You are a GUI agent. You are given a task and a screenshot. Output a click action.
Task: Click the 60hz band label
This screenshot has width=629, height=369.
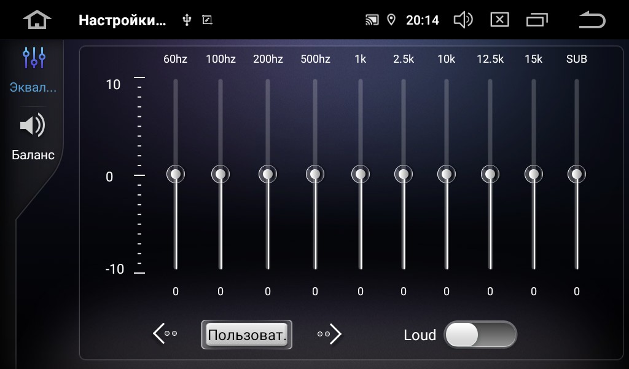[175, 59]
